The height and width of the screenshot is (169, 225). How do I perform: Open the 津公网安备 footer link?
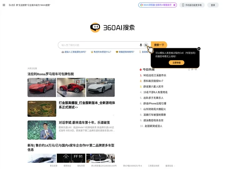point(104,166)
